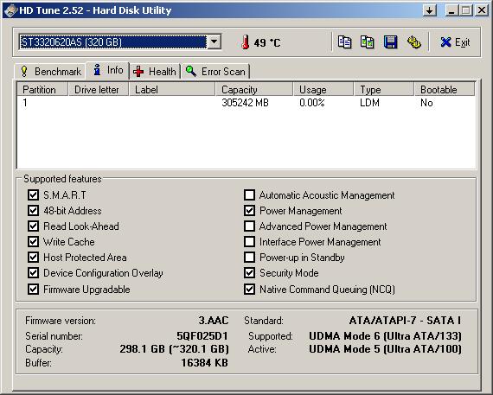Image resolution: width=493 pixels, height=395 pixels.
Task: Toggle Native Command Queuing (NCQ) checkbox
Action: 249,289
